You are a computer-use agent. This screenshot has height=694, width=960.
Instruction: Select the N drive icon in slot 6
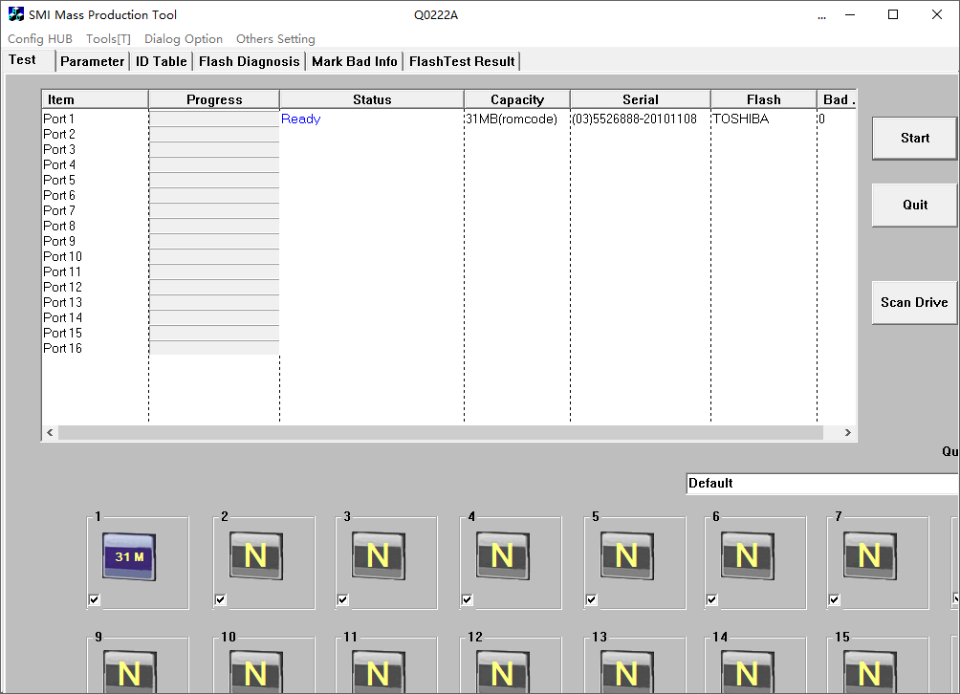(747, 556)
